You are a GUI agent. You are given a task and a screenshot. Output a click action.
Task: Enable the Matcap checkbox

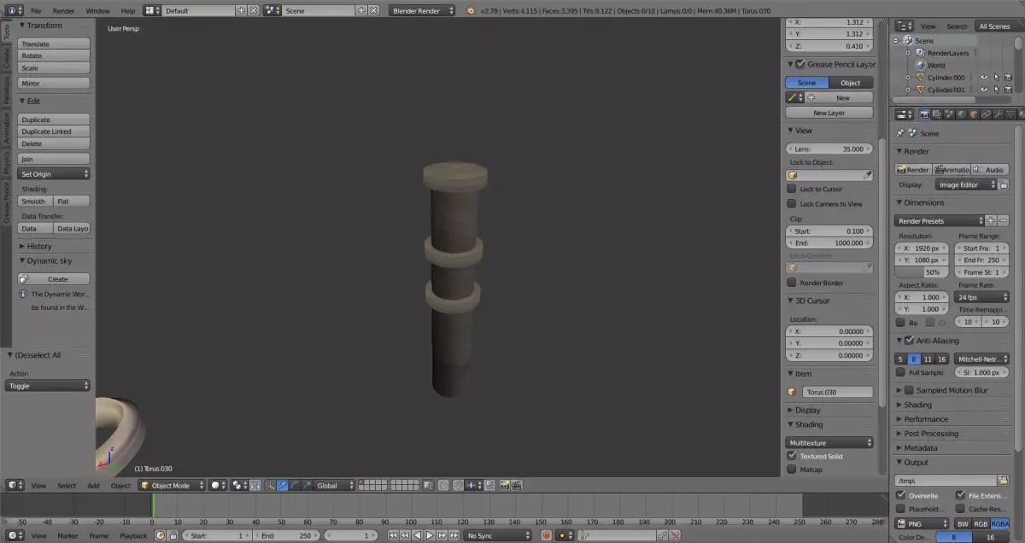tap(792, 470)
